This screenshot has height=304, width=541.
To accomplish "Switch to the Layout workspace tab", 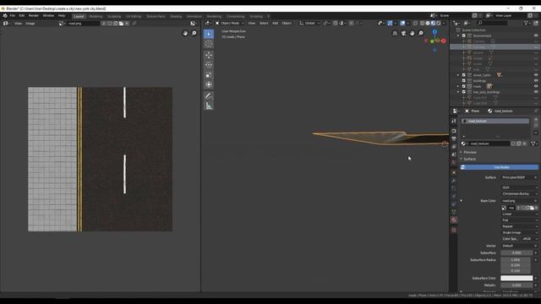I will coord(79,16).
